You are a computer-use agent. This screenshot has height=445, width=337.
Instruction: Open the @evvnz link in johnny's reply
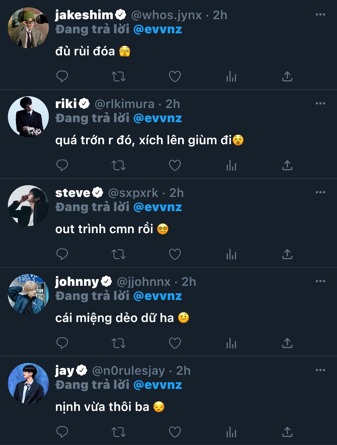(157, 296)
